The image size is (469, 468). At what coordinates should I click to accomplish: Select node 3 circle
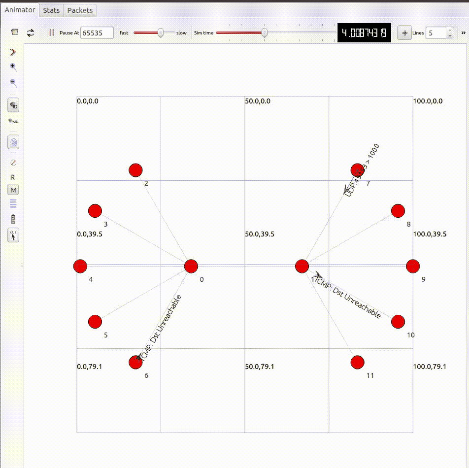(95, 211)
